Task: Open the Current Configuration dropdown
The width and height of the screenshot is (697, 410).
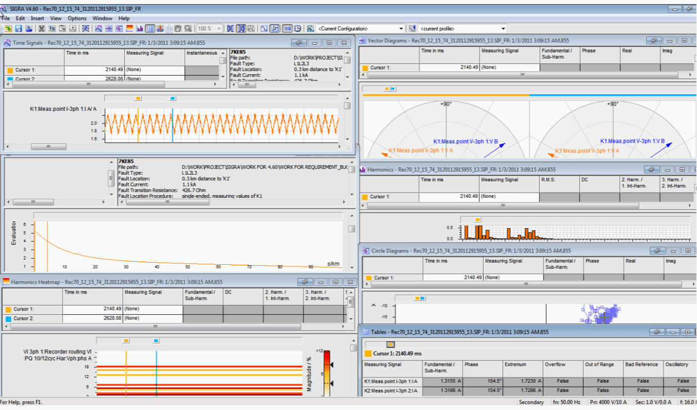Action: pos(401,29)
